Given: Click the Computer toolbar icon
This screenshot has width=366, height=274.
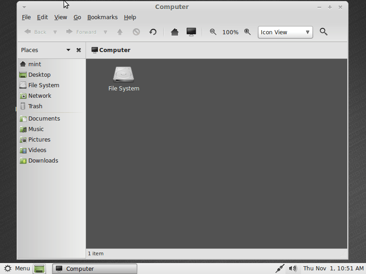Looking at the screenshot, I should tap(191, 32).
